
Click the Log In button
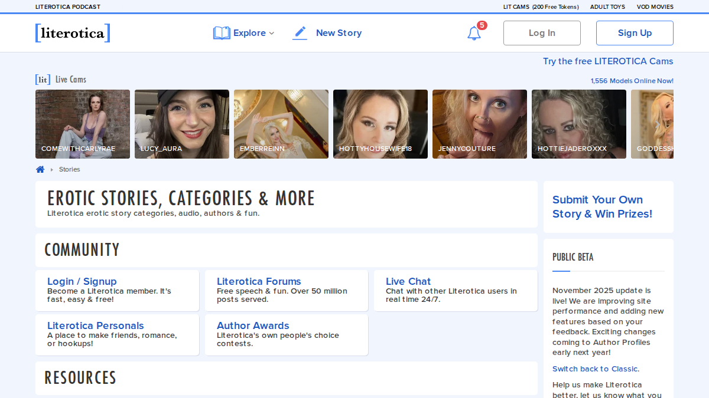coord(542,33)
